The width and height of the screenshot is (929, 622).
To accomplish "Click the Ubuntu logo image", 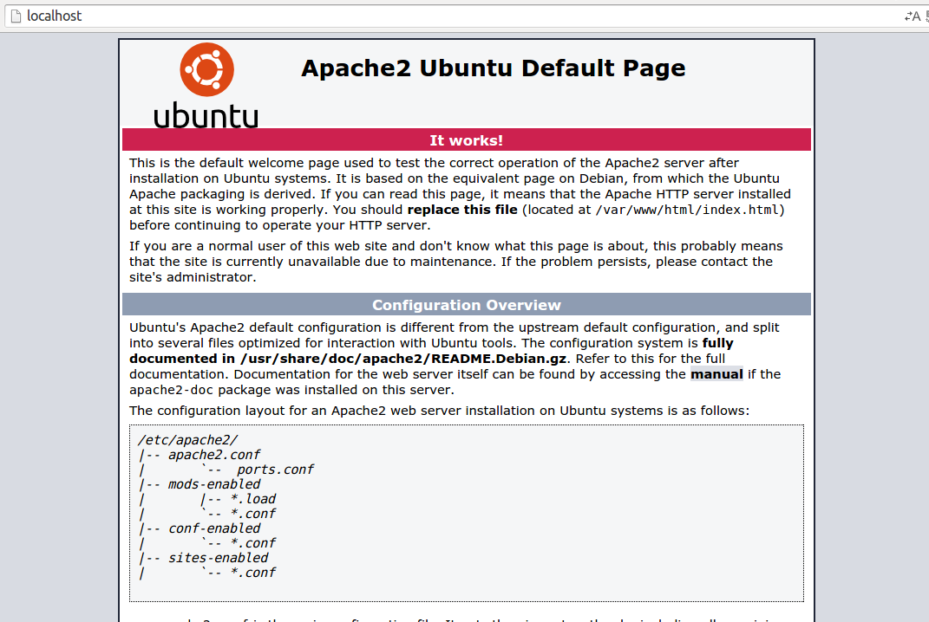I will coord(206,85).
